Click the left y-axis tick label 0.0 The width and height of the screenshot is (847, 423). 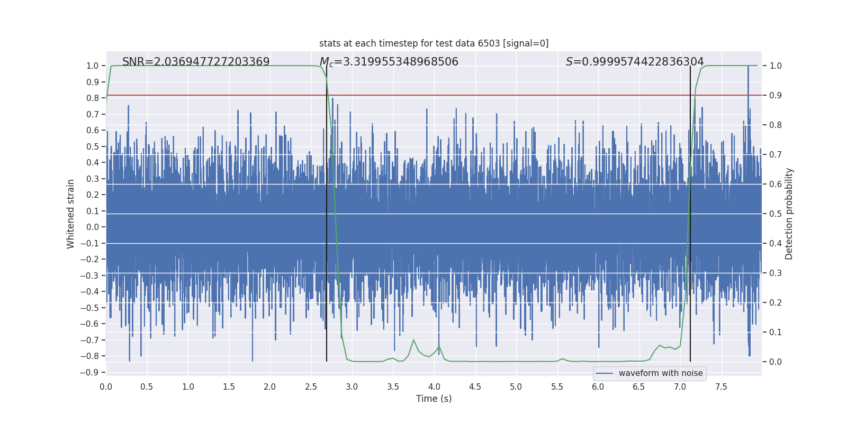coord(93,227)
